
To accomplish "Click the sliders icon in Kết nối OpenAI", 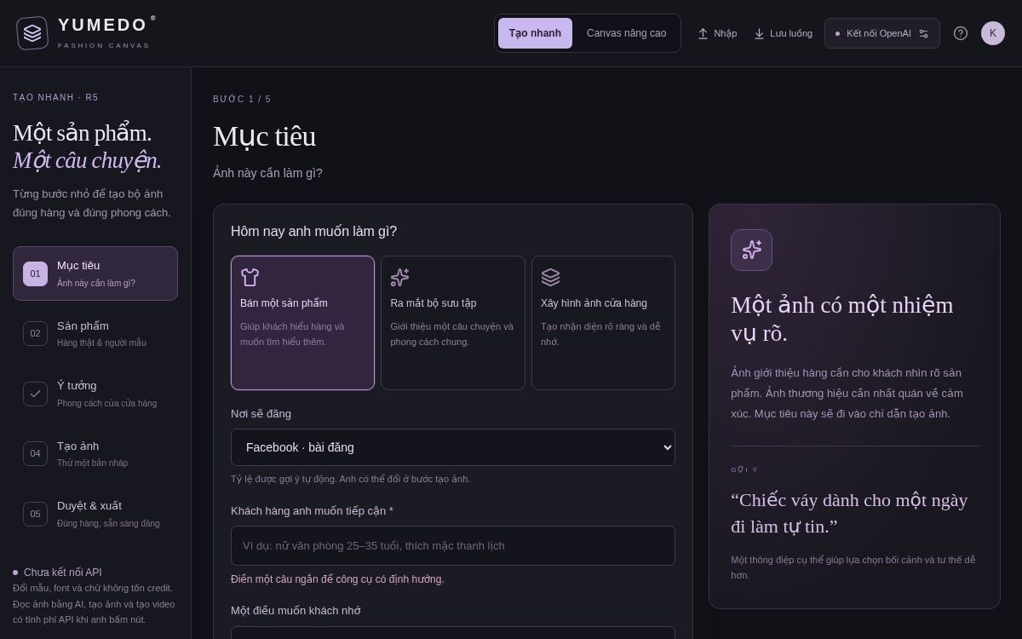I will 923,34.
